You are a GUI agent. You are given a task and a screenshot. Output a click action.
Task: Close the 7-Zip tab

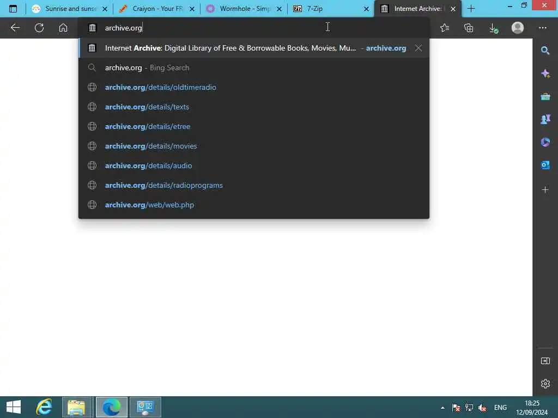tap(366, 9)
